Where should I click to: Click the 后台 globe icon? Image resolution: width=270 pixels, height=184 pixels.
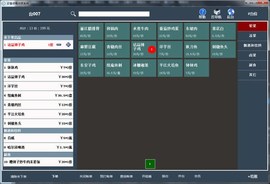tap(231, 12)
